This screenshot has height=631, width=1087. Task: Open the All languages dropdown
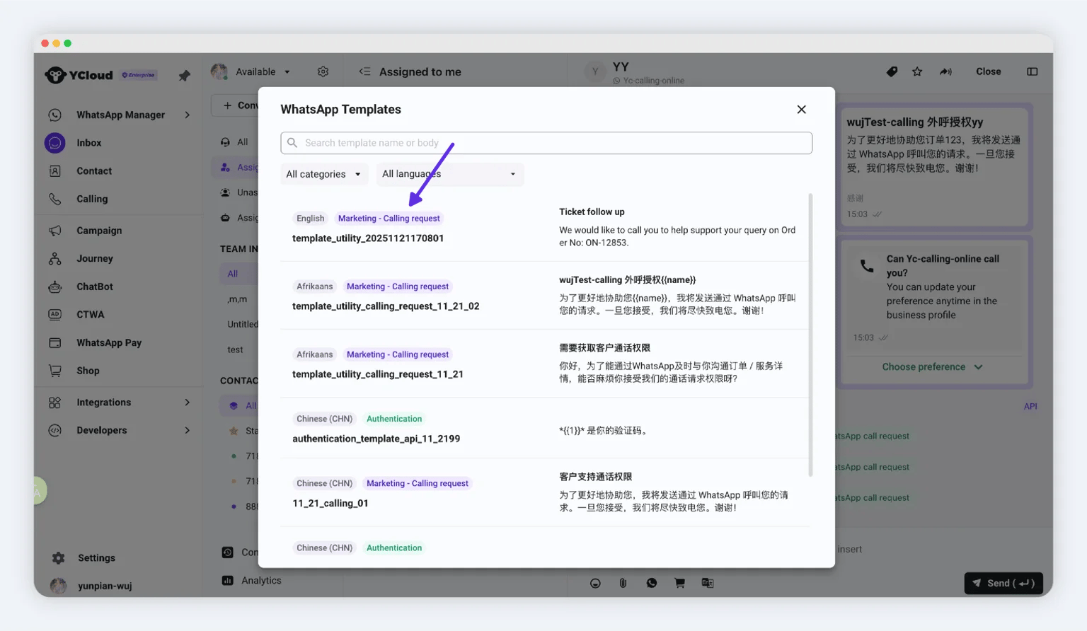[x=449, y=174]
